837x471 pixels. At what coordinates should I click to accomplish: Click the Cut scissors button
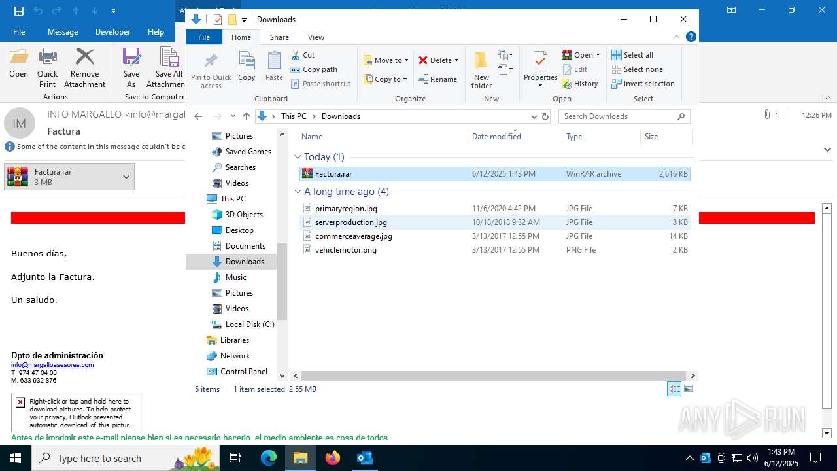click(303, 55)
